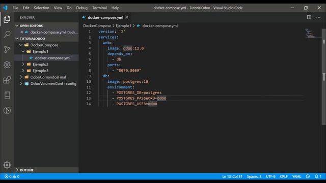Click Ejemplo1 in the breadcrumb
The image size is (326, 183).
(123, 26)
